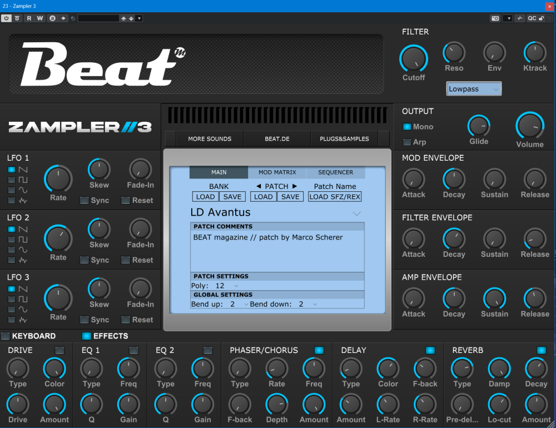Viewport: 556px width, 428px height.
Task: Enable automation Write (W) button
Action: (x=39, y=18)
